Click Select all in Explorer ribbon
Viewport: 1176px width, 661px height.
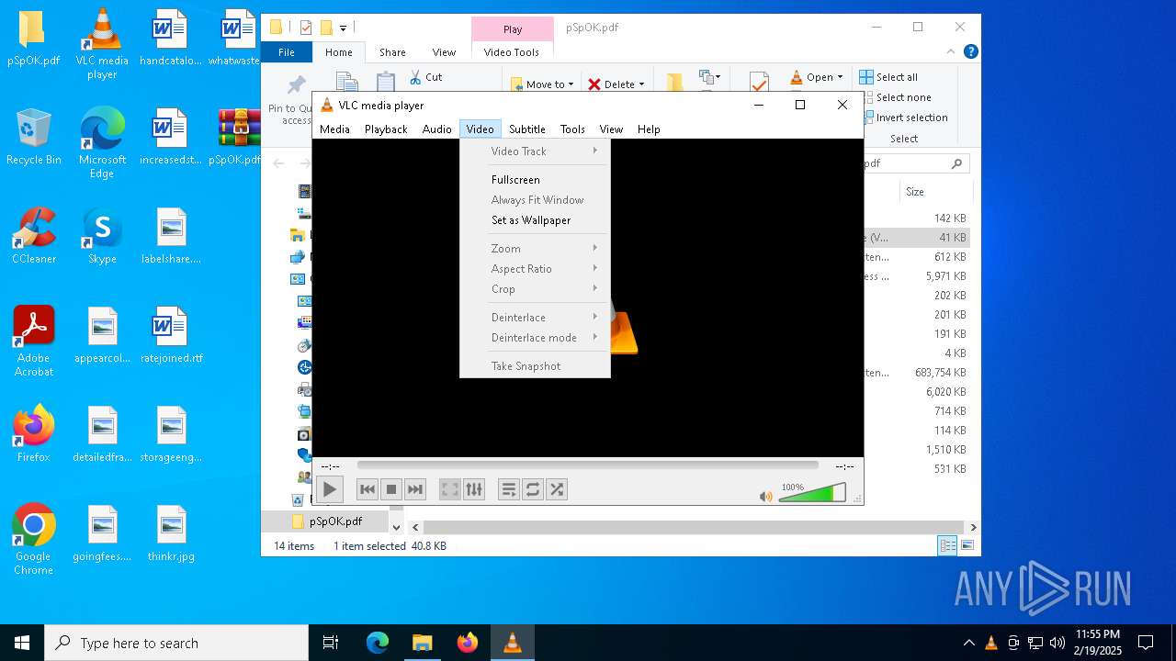[888, 77]
